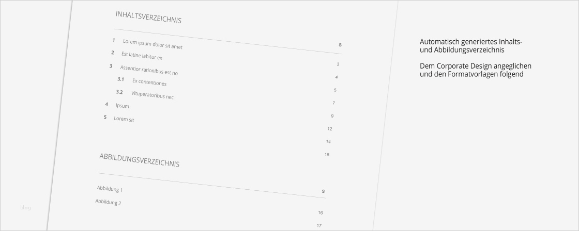Viewport: 579px width, 231px height.
Task: Click the Automatisch generiertes Inhalts- text
Action: [x=471, y=42]
